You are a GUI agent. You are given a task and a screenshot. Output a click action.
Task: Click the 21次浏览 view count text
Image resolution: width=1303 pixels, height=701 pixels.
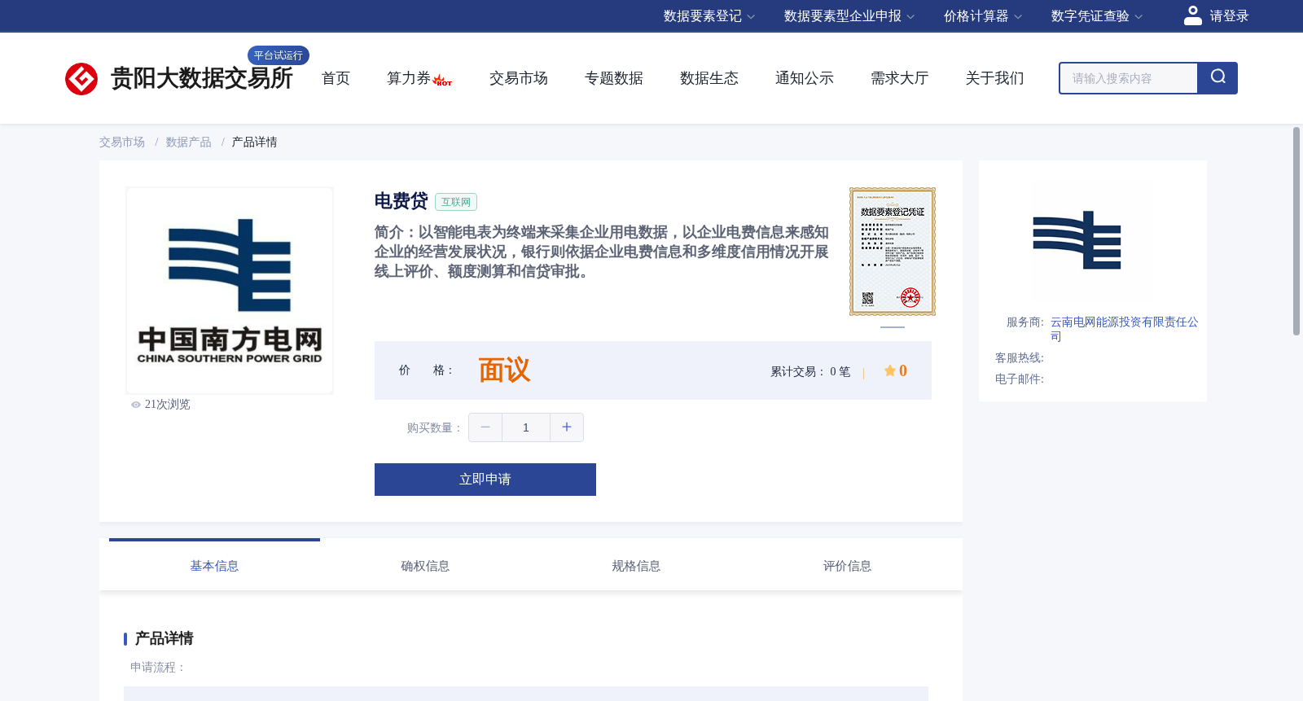pos(167,405)
